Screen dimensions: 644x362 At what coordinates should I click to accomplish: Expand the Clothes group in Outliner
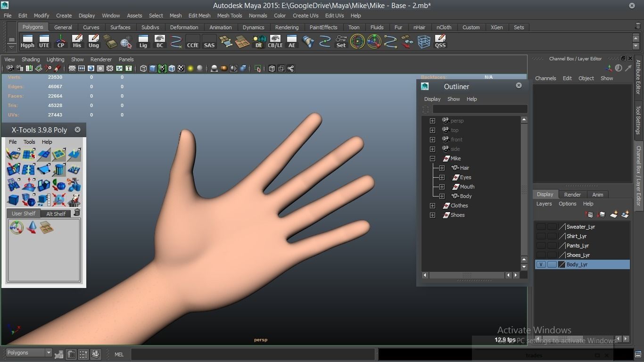tap(432, 206)
